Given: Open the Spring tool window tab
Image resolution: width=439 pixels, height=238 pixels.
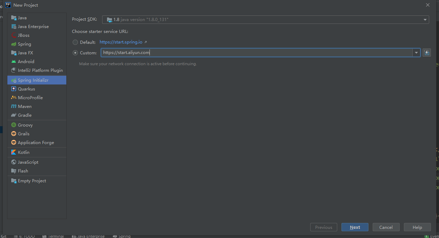Looking at the screenshot, I should (121, 236).
